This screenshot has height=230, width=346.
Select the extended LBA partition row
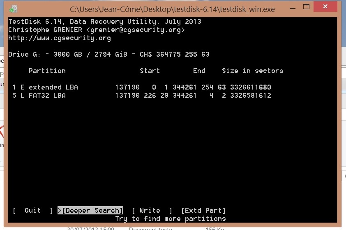(x=142, y=87)
